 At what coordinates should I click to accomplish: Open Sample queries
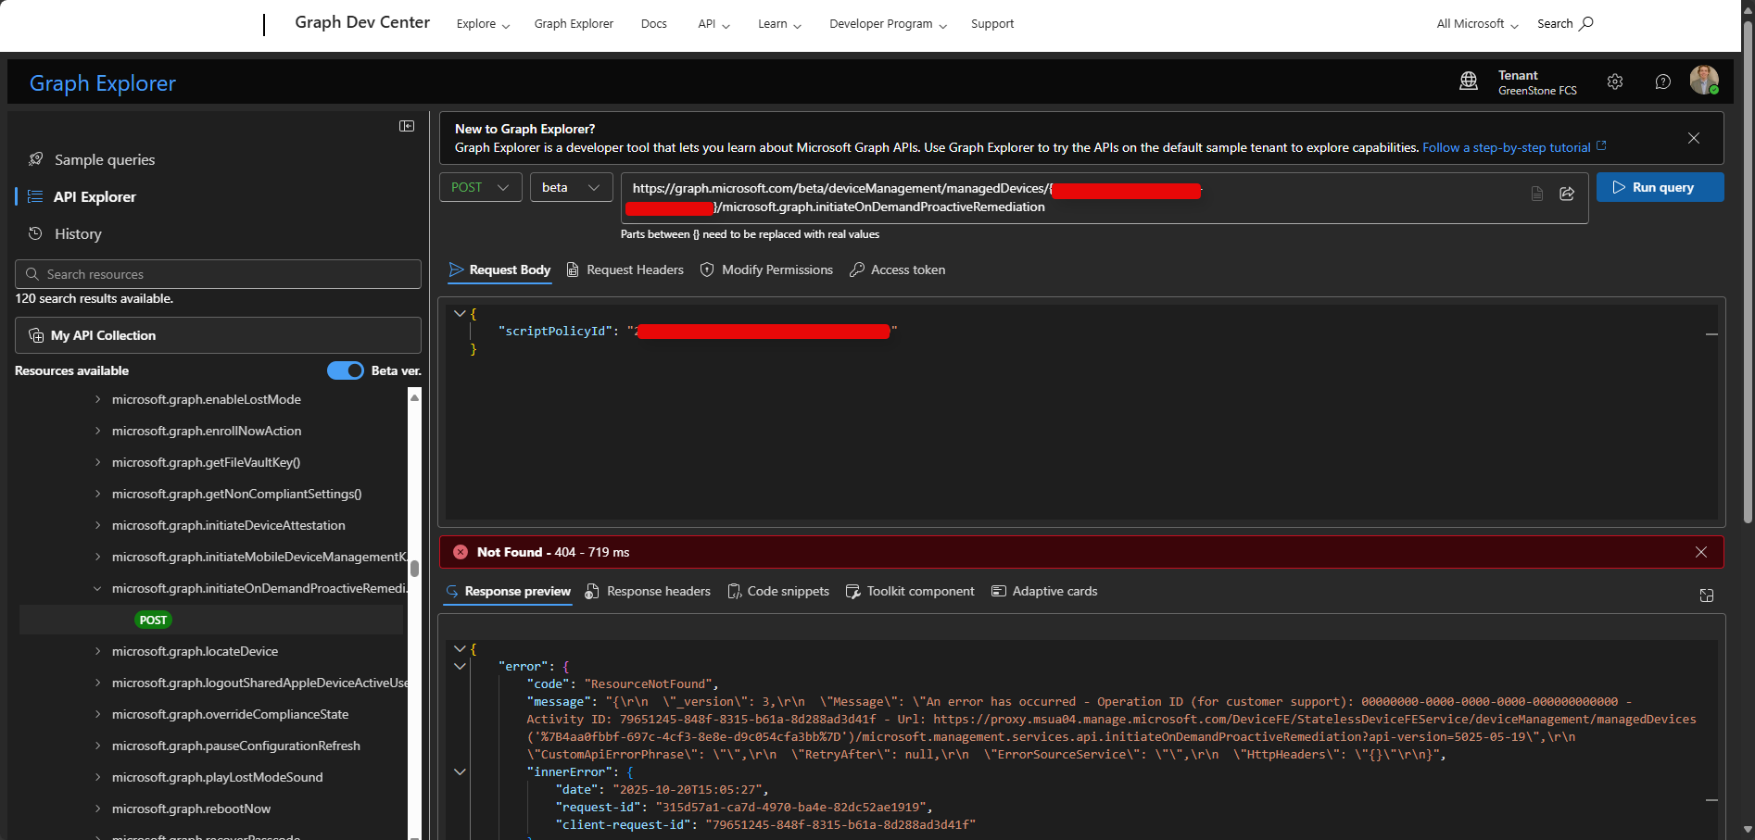[x=105, y=159]
